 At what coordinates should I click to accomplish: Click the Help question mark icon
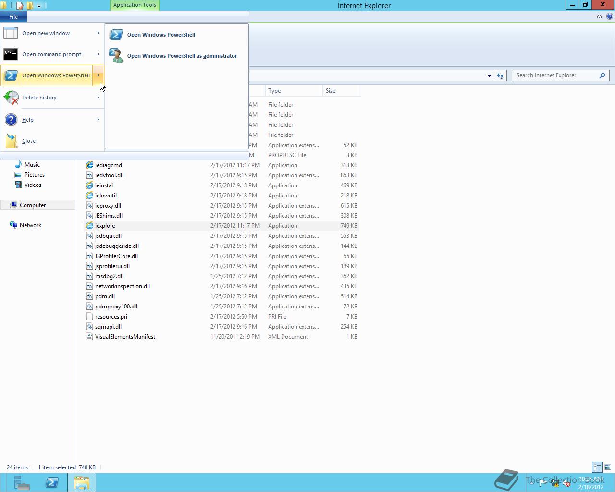pos(11,120)
